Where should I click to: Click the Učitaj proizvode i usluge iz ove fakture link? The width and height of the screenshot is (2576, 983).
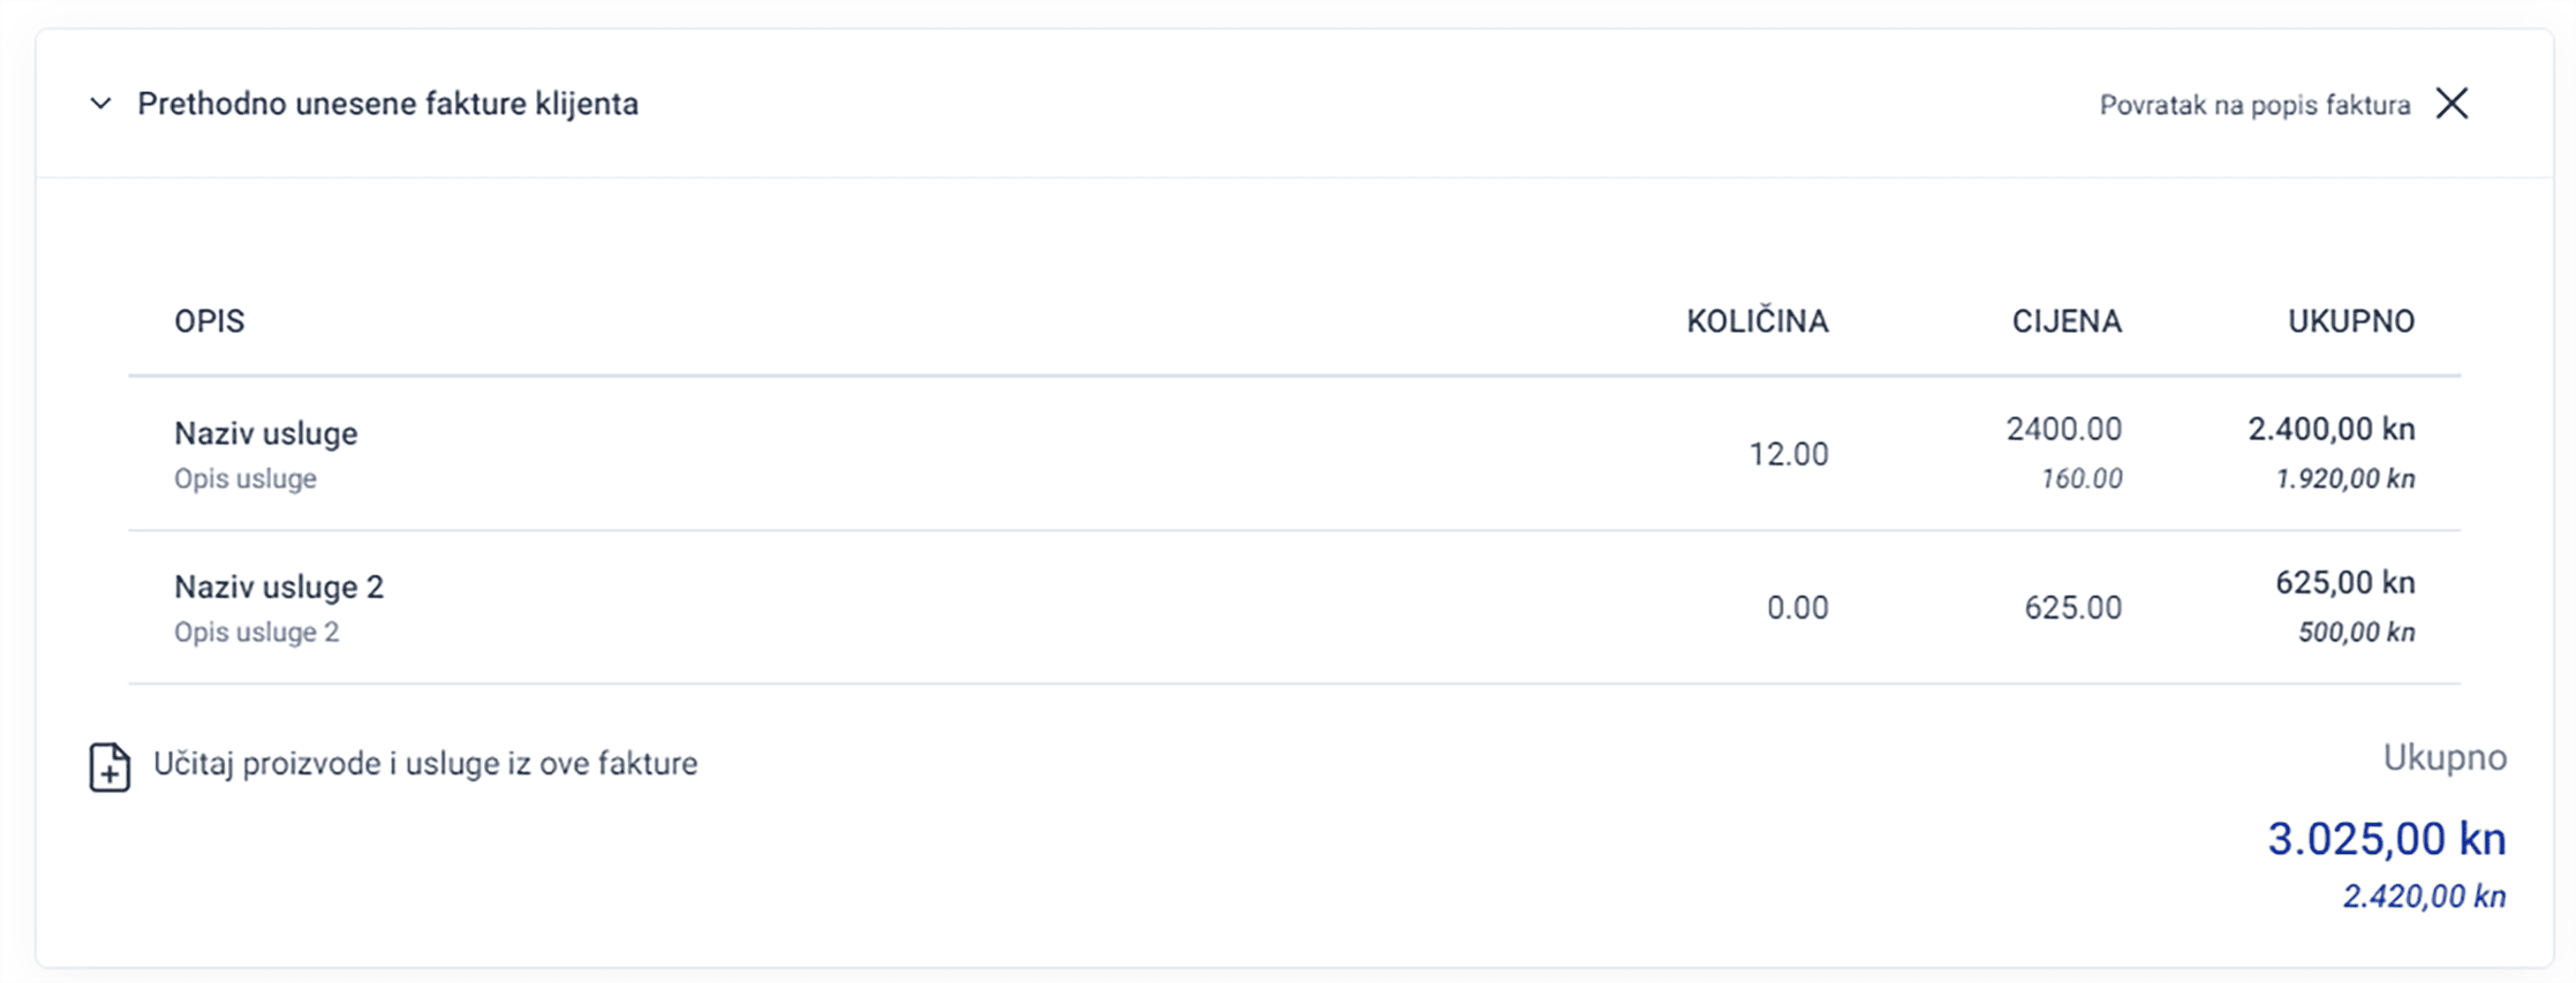tap(425, 763)
